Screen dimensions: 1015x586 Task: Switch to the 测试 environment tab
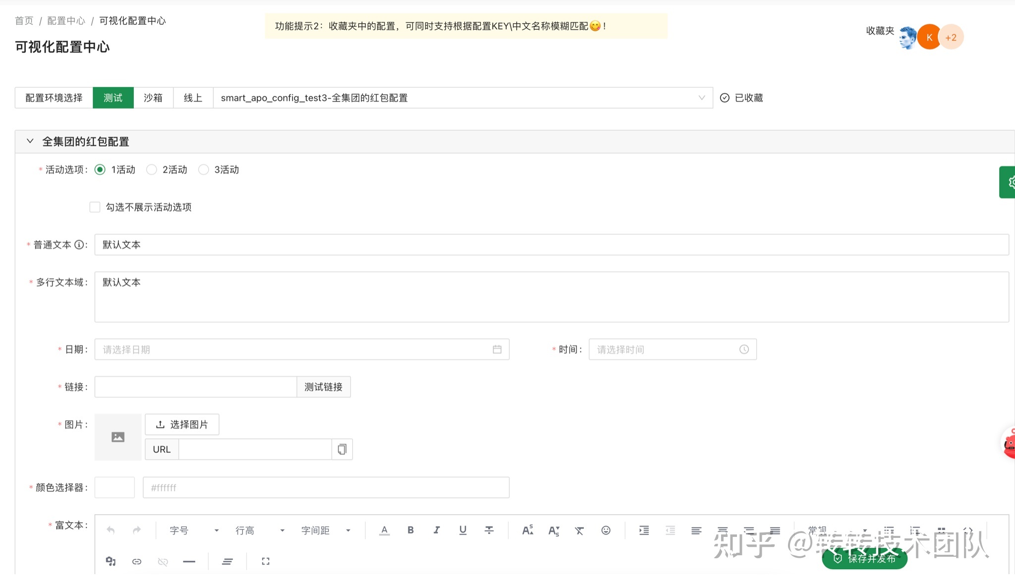113,98
